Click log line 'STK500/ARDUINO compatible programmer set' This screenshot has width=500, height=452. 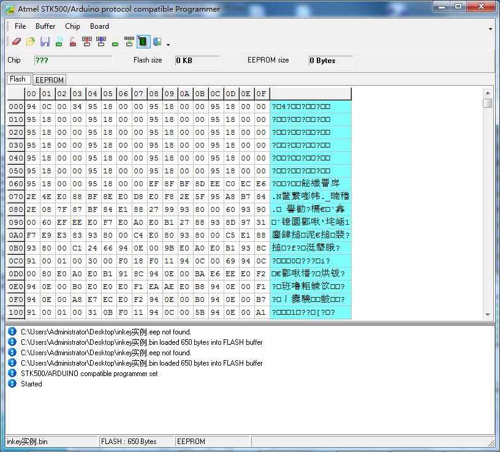89,374
